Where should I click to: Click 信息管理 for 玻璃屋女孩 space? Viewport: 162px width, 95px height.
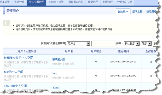pyautogui.click(x=26, y=62)
